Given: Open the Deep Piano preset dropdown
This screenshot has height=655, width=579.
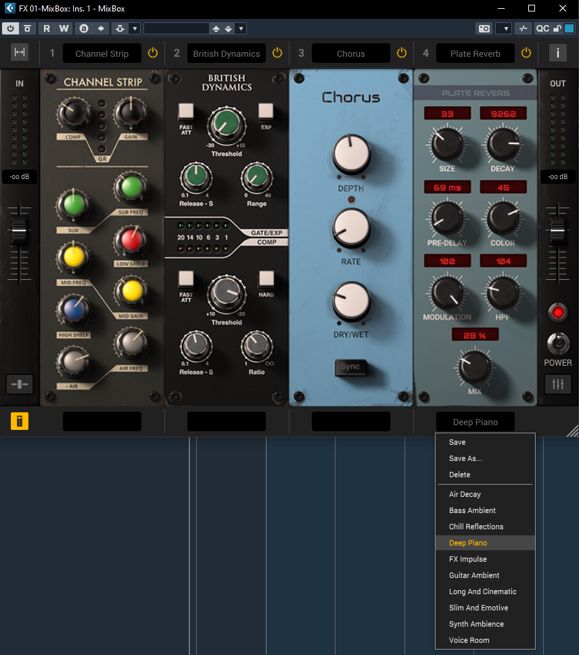Looking at the screenshot, I should point(475,422).
